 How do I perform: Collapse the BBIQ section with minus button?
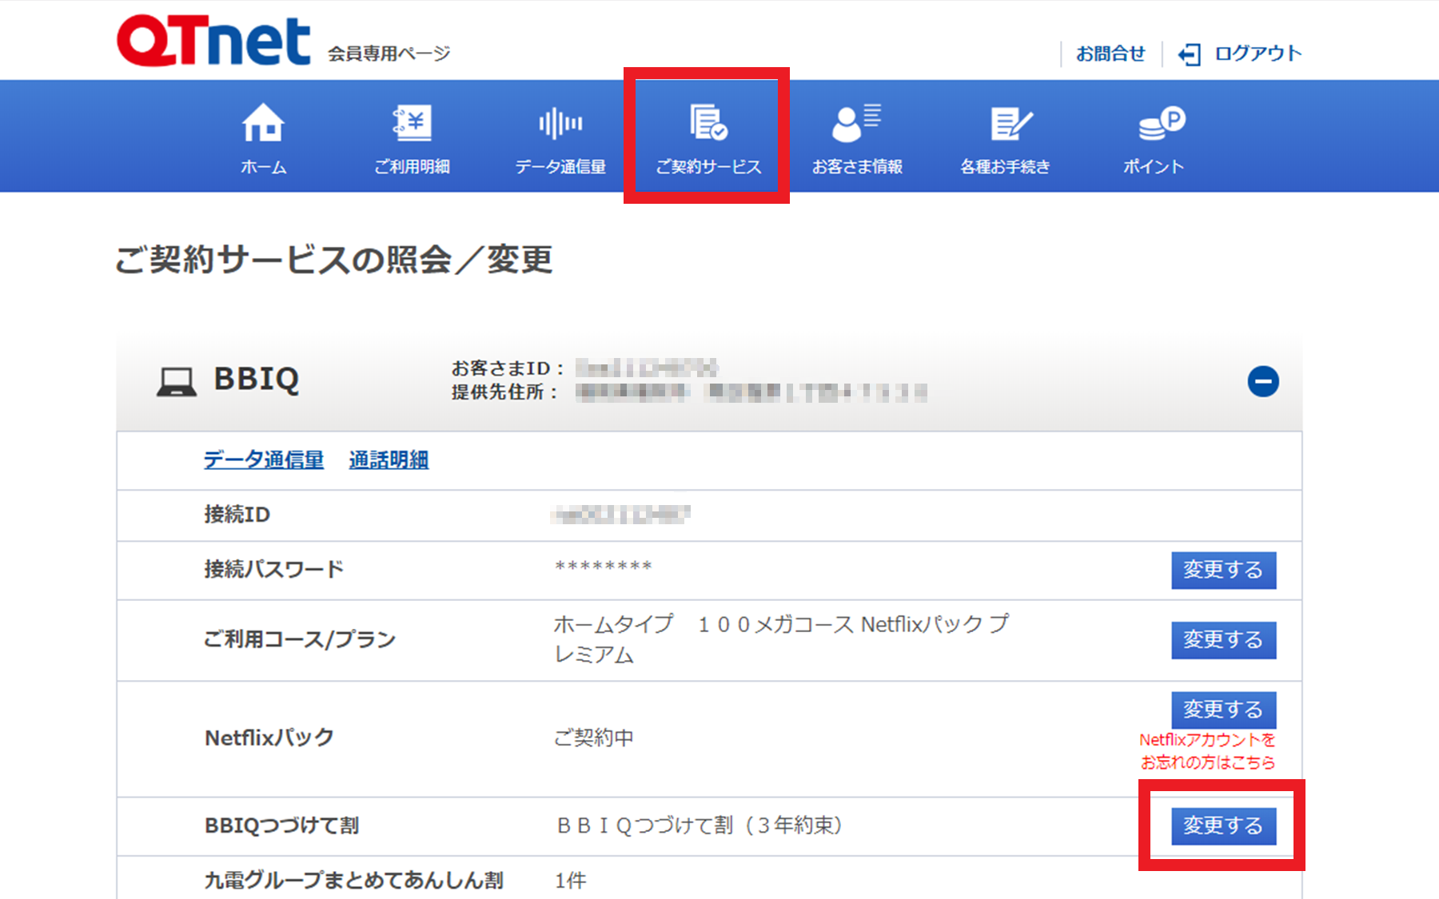point(1263,381)
